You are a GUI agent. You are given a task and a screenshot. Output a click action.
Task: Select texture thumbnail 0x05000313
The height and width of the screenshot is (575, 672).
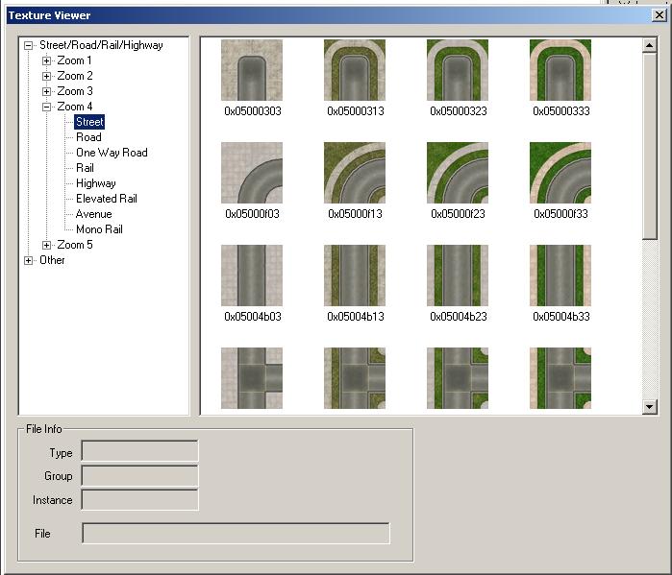tap(355, 70)
